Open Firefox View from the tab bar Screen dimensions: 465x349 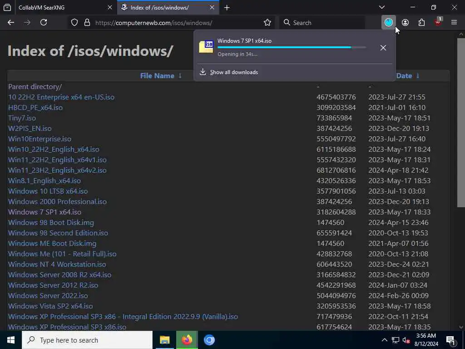[x=7, y=7]
